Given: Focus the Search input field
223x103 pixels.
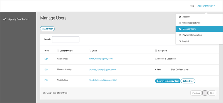Looking at the screenshot, I should click(x=66, y=39).
